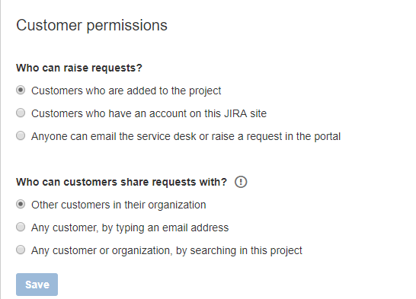416x299 pixels.
Task: Select 'Customers who are added to the project' radio
Action: [21, 90]
